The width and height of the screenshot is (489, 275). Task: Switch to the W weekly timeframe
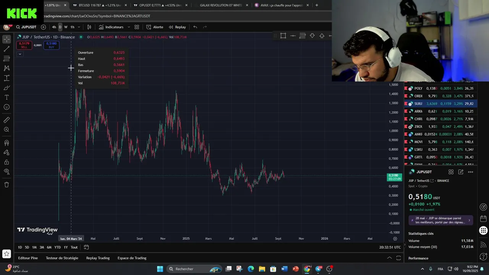[66, 27]
